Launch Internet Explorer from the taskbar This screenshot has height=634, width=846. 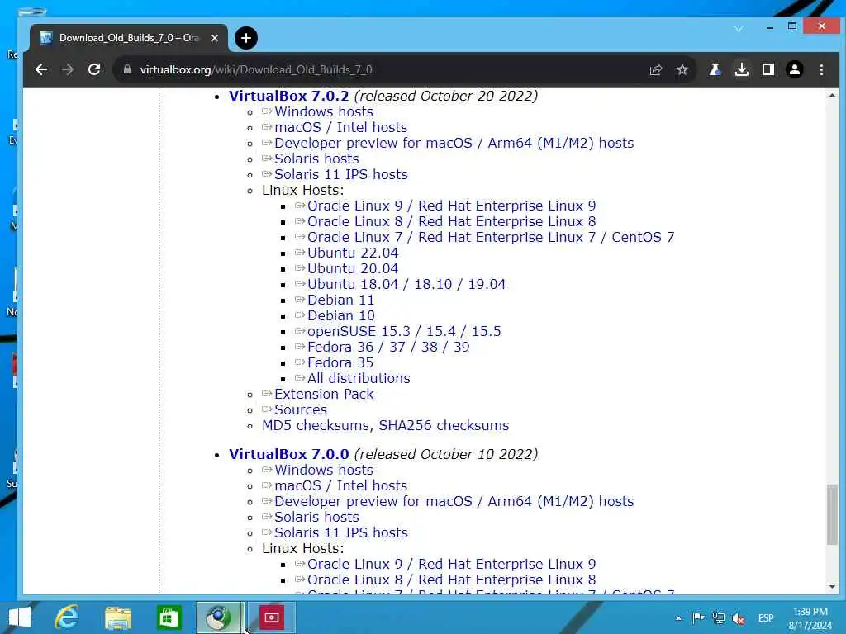point(67,617)
